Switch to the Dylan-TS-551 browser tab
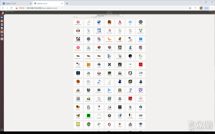Image resolution: width=215 pixels, height=134 pixels. click(x=16, y=3)
